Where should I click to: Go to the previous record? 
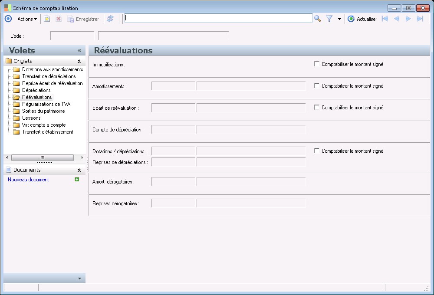[x=397, y=19]
